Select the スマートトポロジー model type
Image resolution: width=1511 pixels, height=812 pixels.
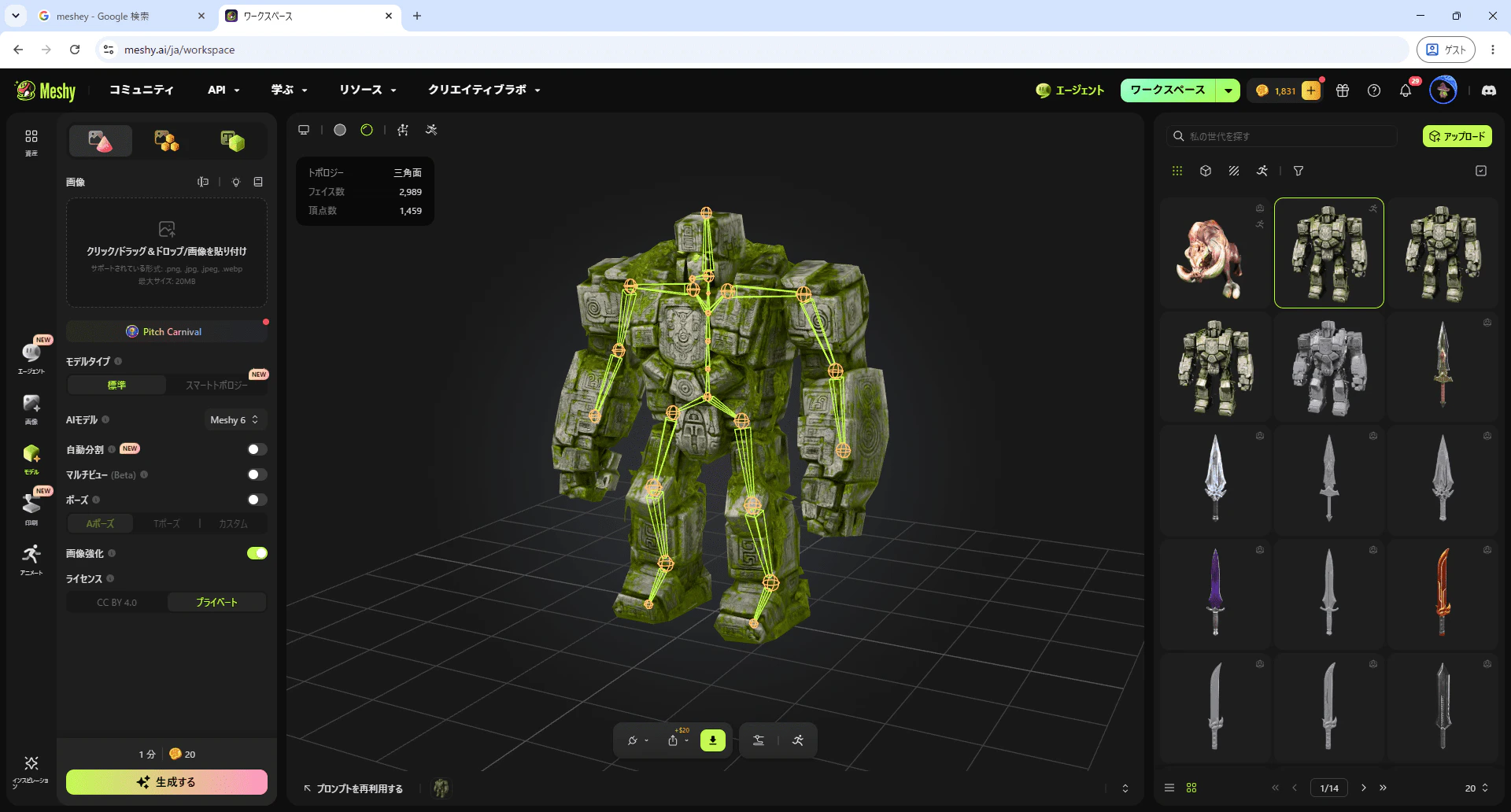[216, 385]
